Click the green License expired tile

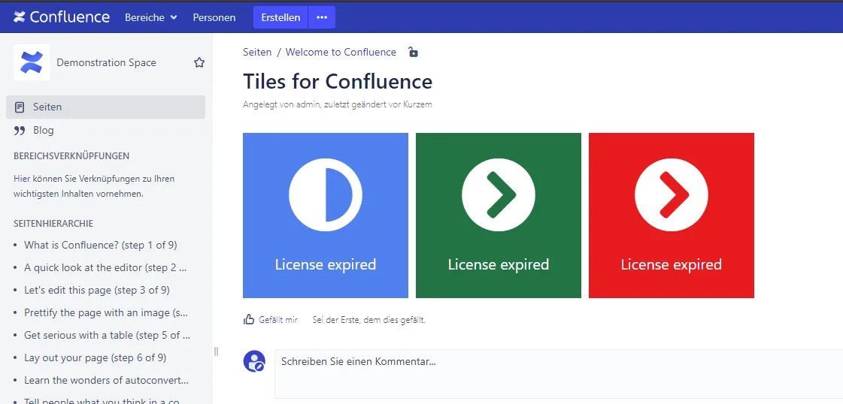tap(499, 216)
